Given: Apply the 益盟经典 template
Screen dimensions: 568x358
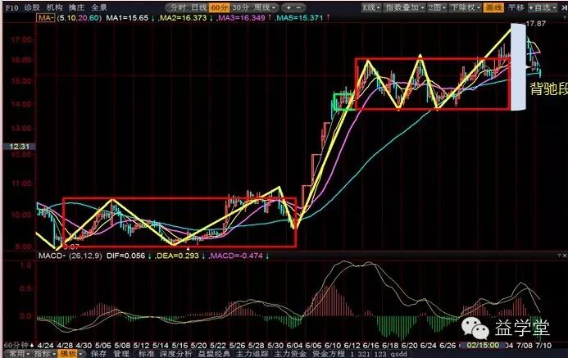Looking at the screenshot, I should tap(214, 354).
